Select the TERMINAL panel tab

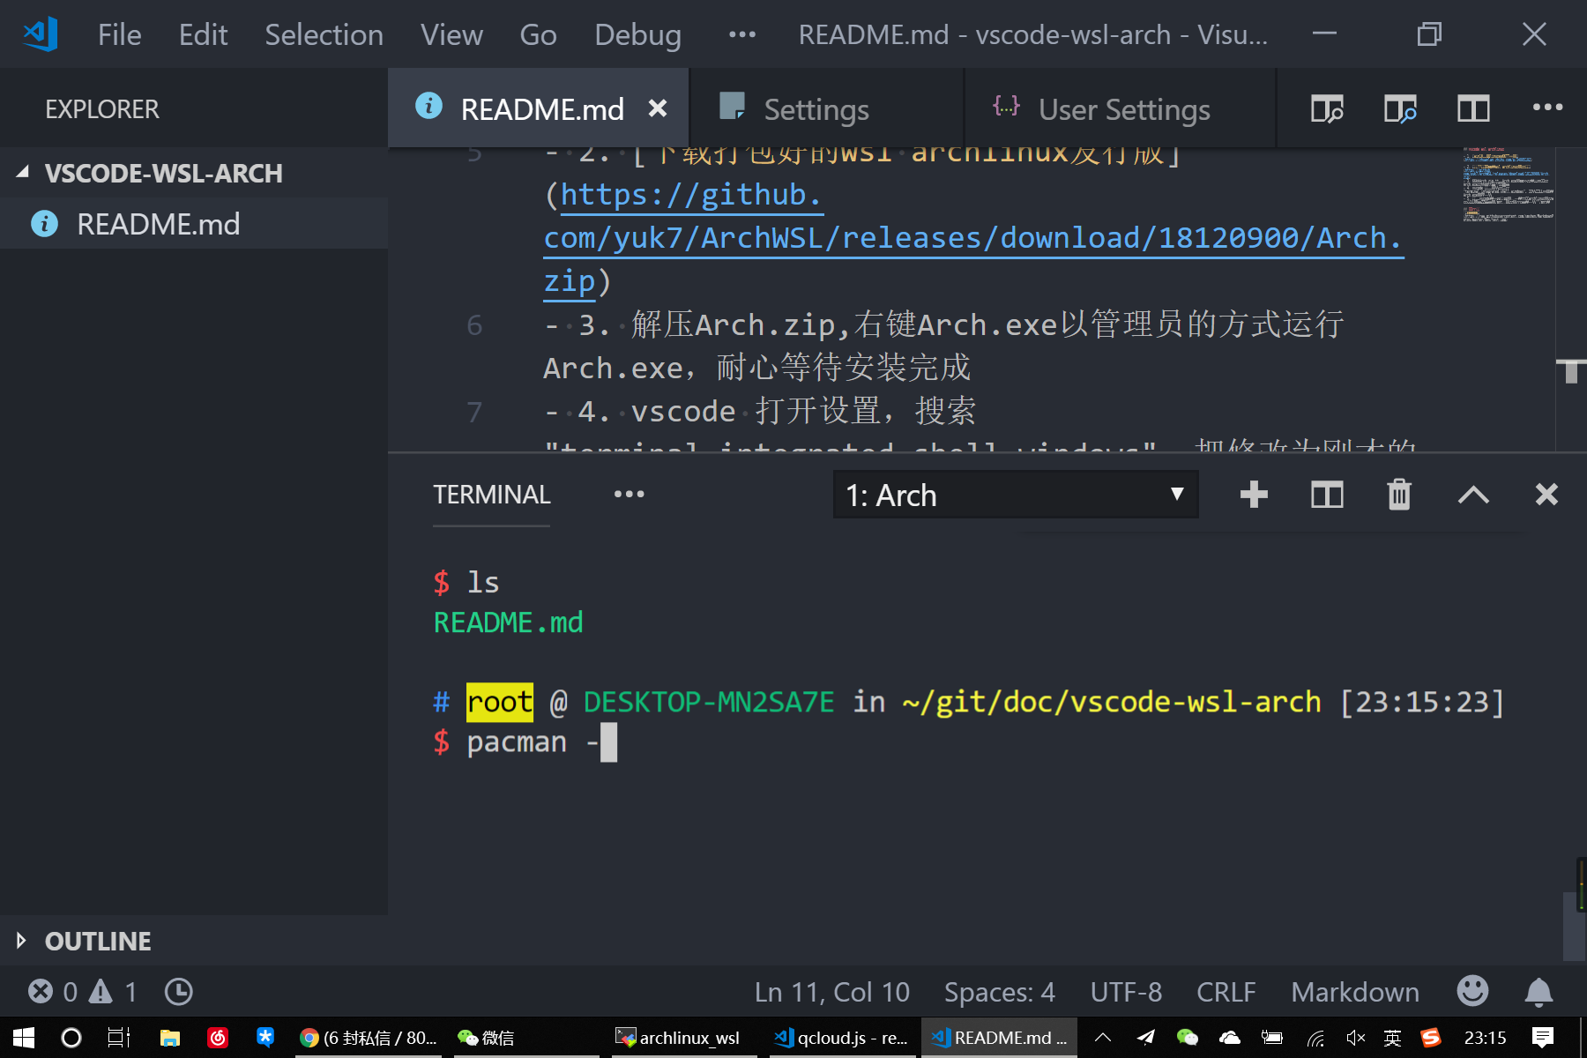(x=492, y=495)
